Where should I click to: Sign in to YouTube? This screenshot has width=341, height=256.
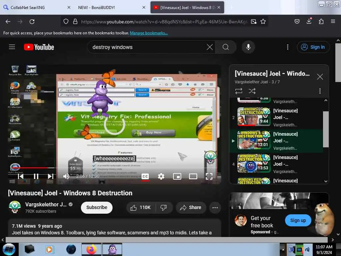313,47
